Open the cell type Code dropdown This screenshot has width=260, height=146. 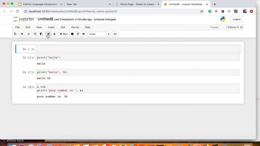[x=99, y=34]
